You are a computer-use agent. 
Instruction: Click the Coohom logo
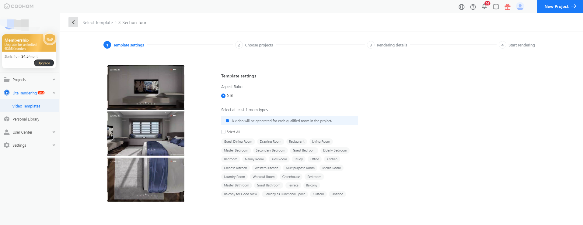click(19, 6)
